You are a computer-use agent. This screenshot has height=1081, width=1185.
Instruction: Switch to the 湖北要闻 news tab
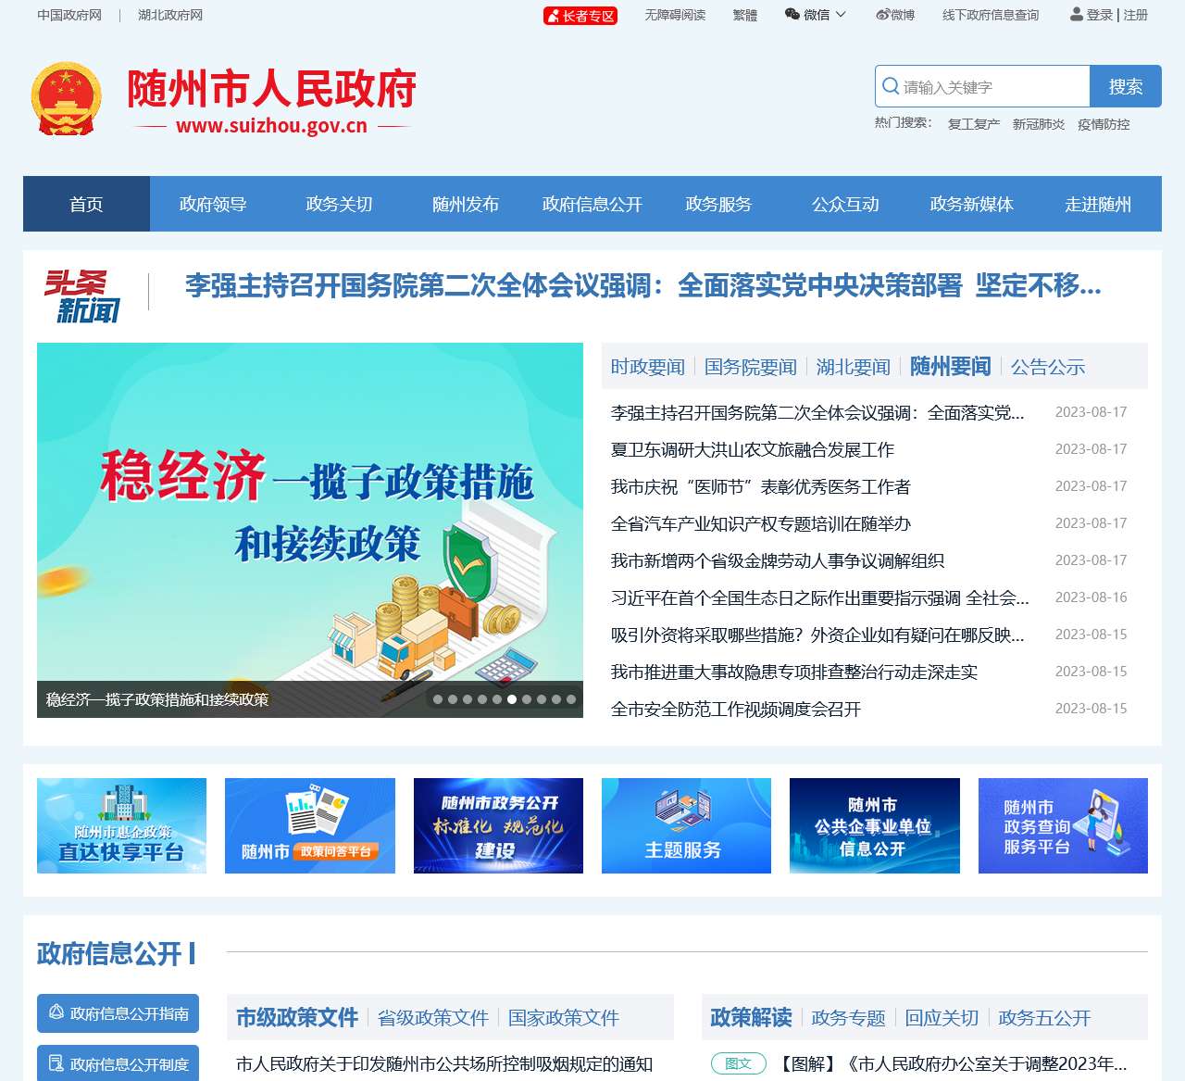[x=854, y=367]
